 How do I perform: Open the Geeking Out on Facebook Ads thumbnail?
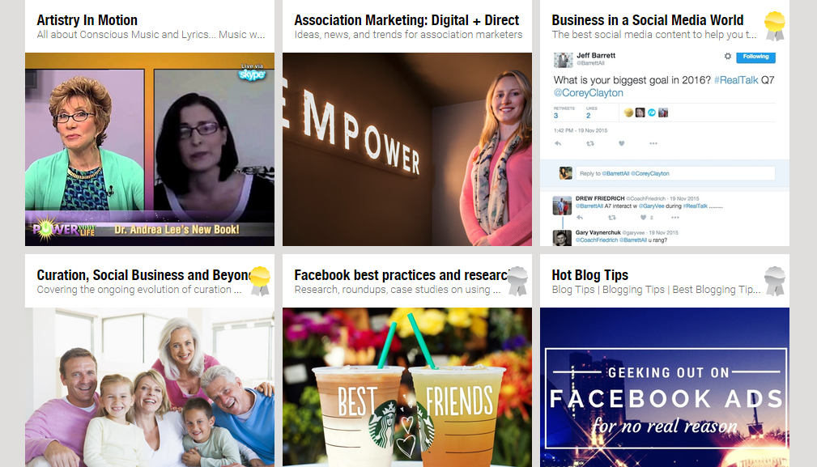(x=664, y=387)
